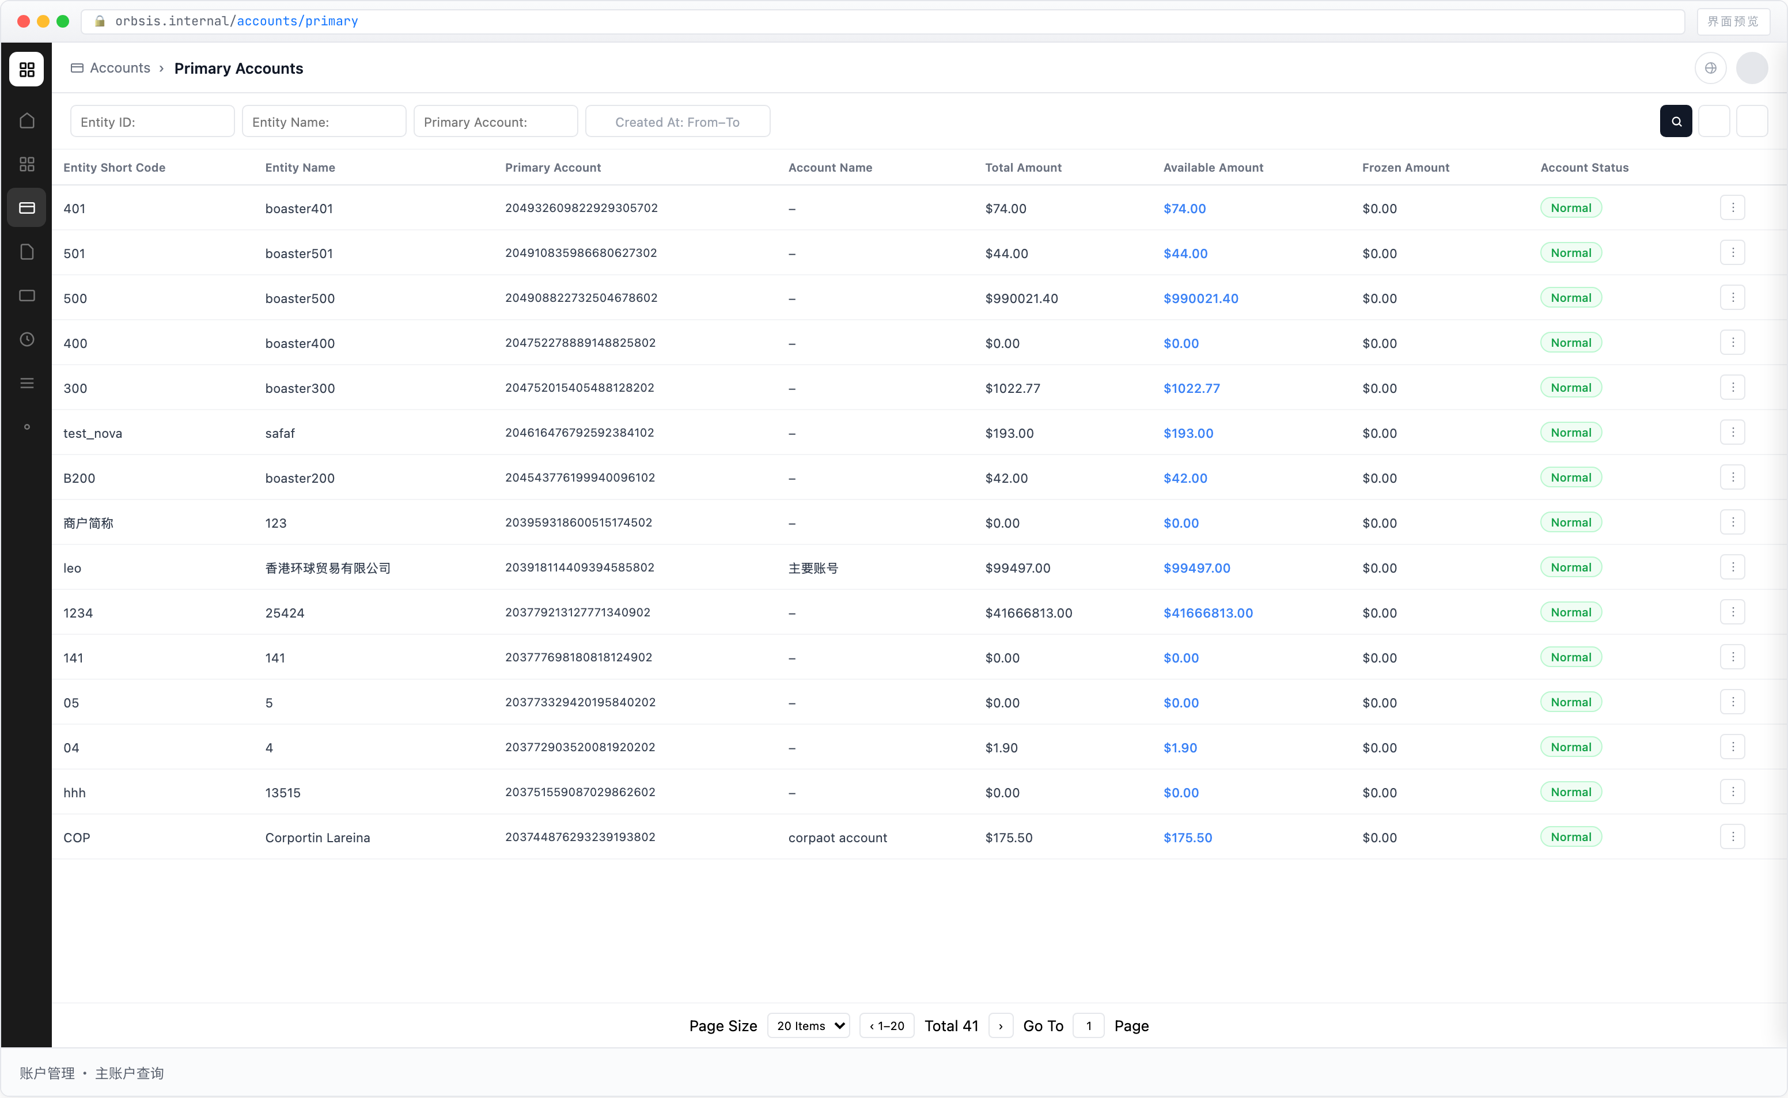Open row actions menu for boaster401
The image size is (1788, 1098).
[1733, 208]
